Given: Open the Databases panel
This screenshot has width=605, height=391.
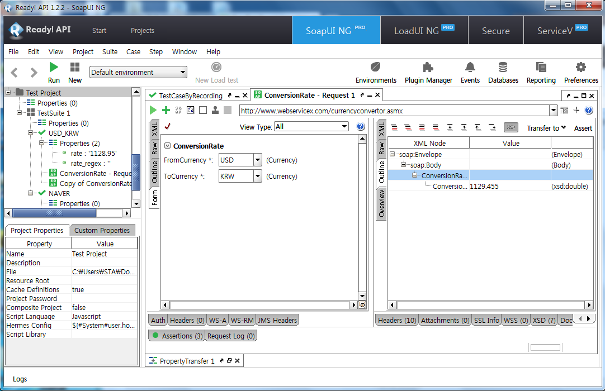Looking at the screenshot, I should (503, 73).
